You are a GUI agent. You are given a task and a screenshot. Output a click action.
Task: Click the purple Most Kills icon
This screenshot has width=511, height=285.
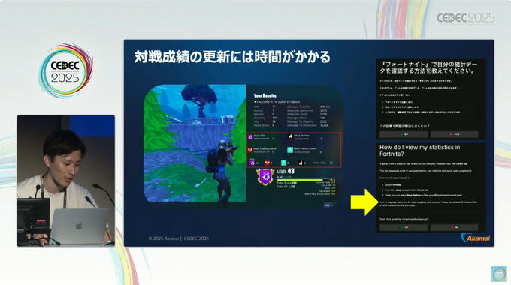click(250, 137)
